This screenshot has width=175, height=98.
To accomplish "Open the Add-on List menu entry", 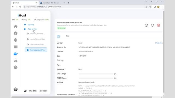I will pyautogui.click(x=32, y=29).
